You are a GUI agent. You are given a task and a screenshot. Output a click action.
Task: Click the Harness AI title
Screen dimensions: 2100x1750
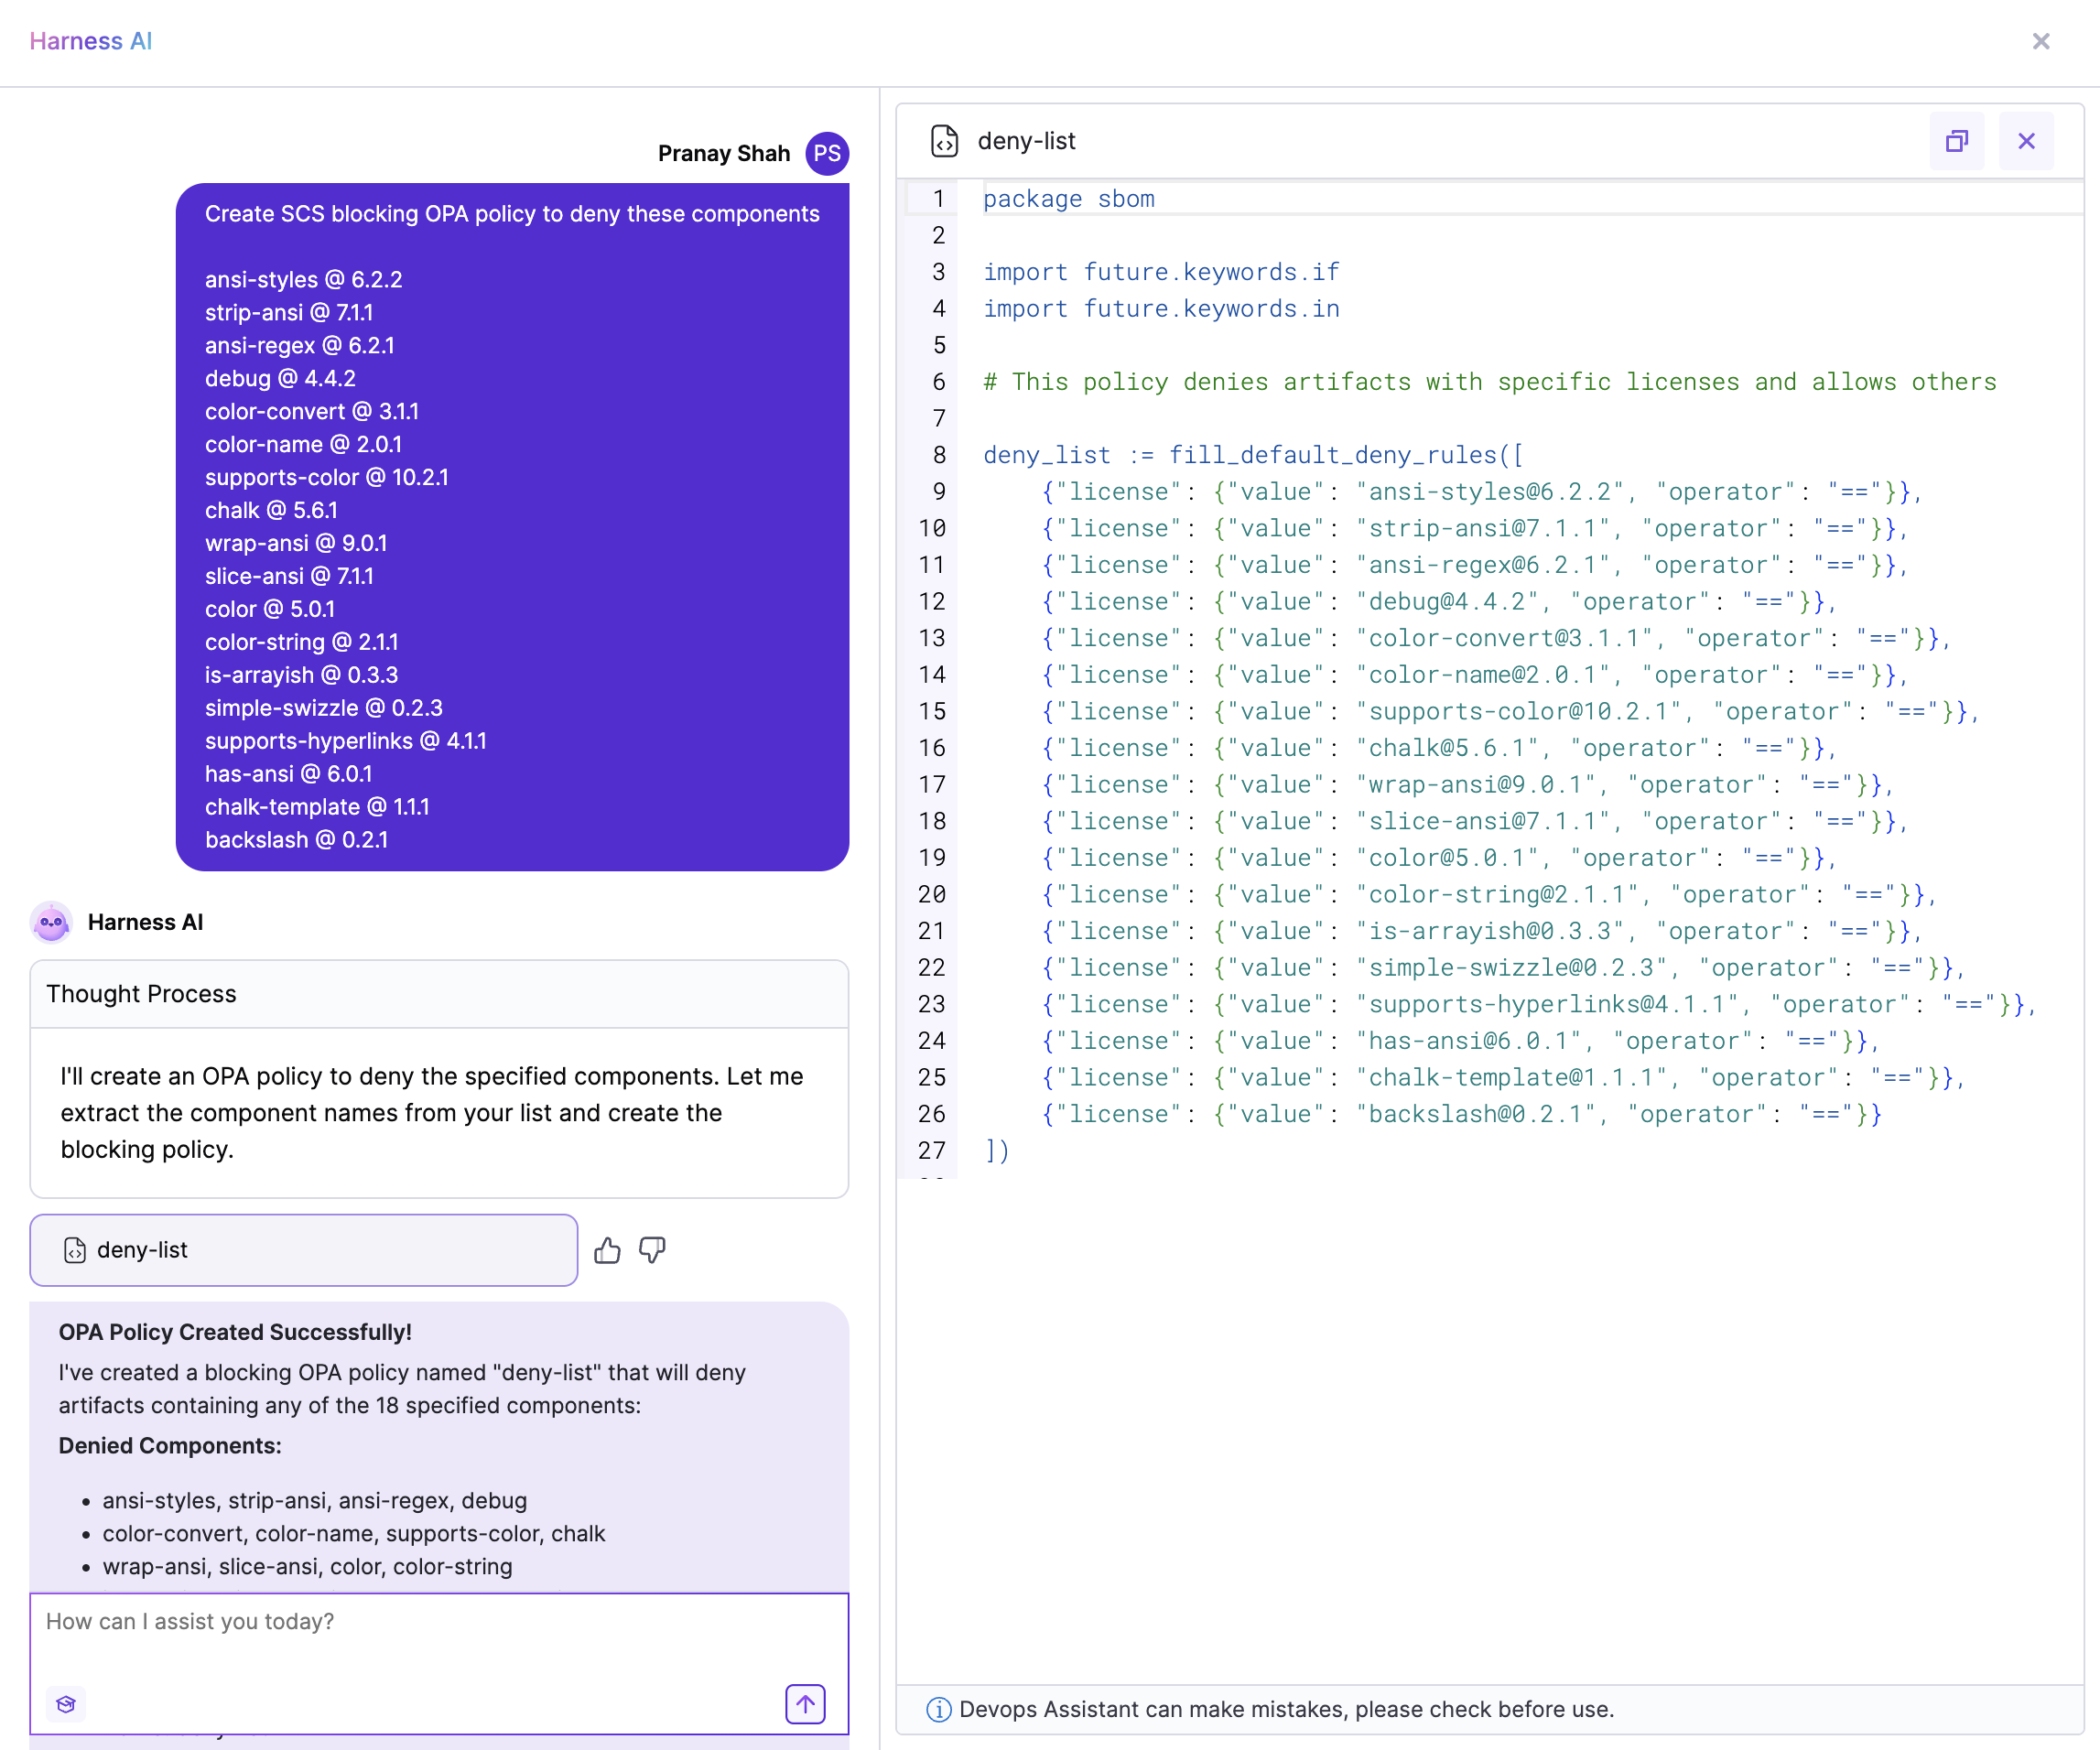pos(91,41)
